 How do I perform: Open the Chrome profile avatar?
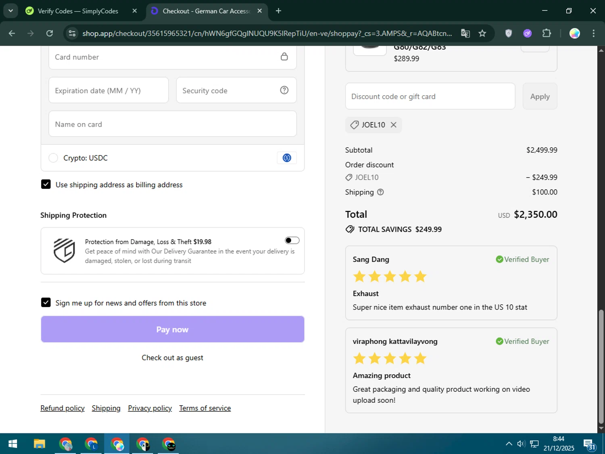(575, 33)
